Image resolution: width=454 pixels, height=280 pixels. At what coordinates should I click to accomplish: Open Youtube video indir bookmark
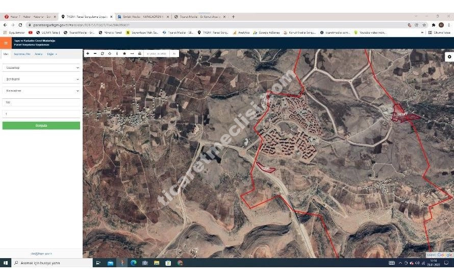click(370, 33)
